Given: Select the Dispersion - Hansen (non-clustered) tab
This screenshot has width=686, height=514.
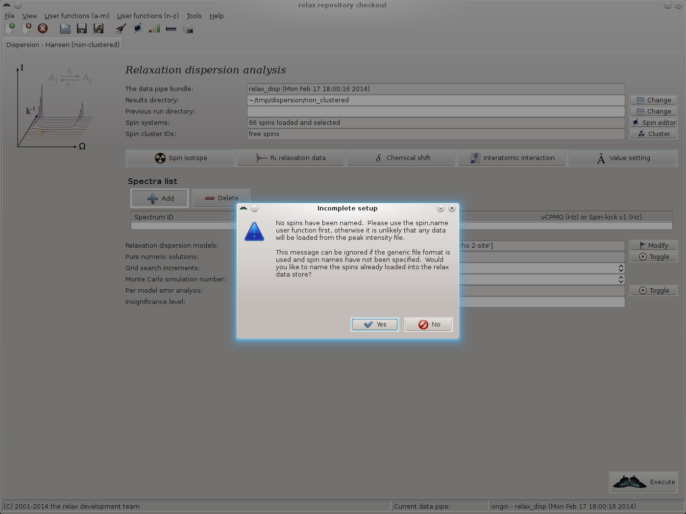Looking at the screenshot, I should [63, 45].
